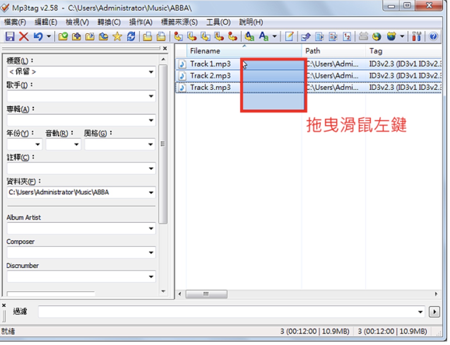Open the 過濾 filter history dropdown
Image resolution: width=450 pixels, height=345 pixels.
point(420,312)
